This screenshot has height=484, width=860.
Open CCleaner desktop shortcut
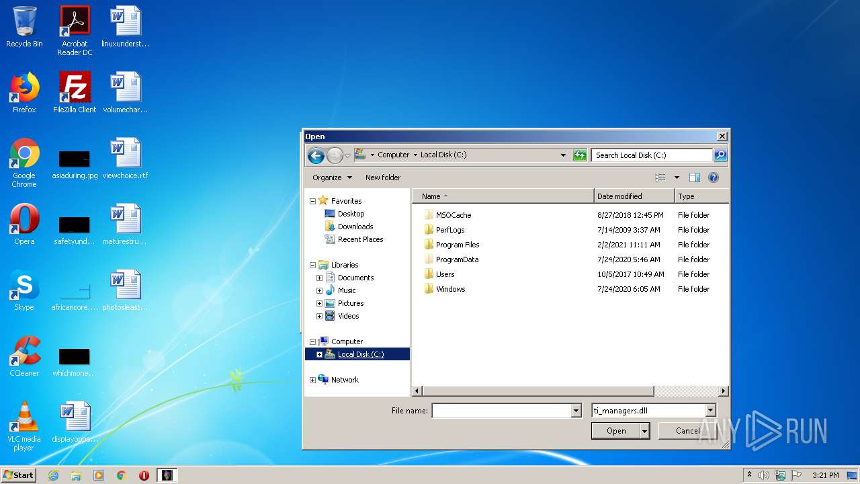coord(24,356)
